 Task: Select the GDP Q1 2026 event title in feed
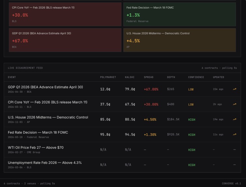point(45,87)
